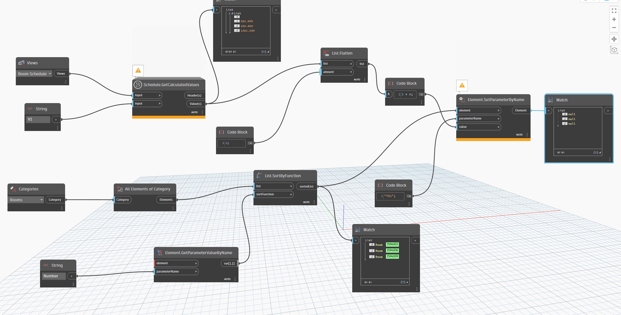Click the V1 String input field

[x=38, y=119]
